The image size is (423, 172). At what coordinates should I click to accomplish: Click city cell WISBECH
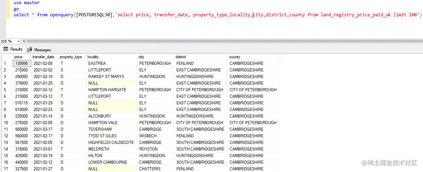coord(155,136)
